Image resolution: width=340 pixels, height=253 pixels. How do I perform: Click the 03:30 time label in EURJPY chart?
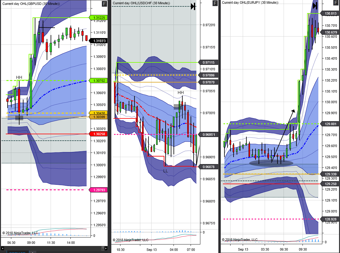[265, 249]
